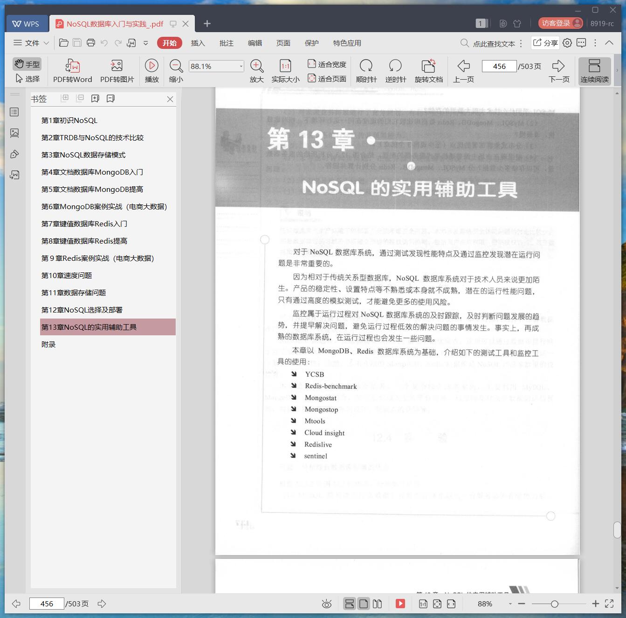The width and height of the screenshot is (626, 618).
Task: Click the toolbar page number field 456
Action: tap(499, 66)
